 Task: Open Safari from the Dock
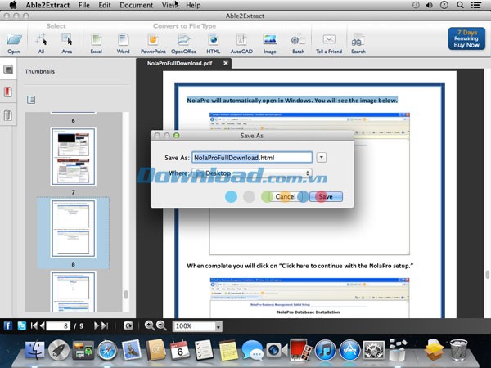(x=107, y=350)
